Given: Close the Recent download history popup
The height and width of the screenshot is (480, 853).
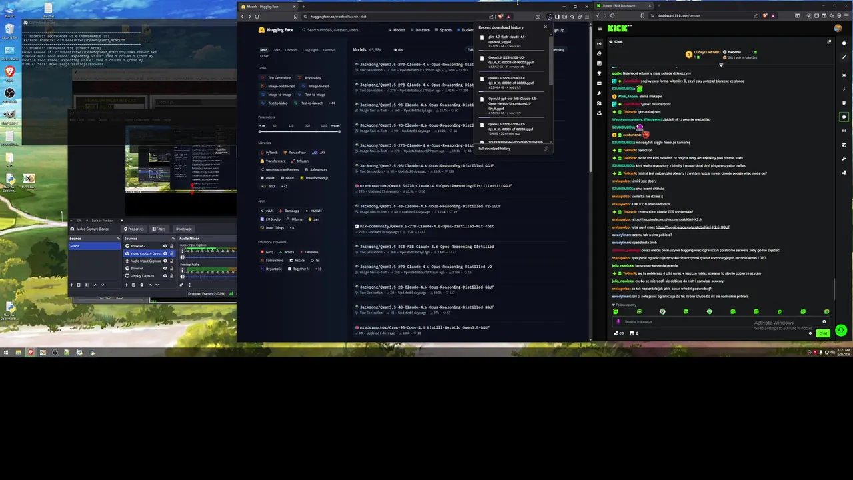Looking at the screenshot, I should point(546,27).
